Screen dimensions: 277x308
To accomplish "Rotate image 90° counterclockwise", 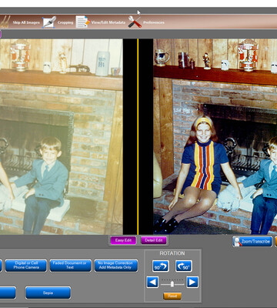I will (x=161, y=266).
